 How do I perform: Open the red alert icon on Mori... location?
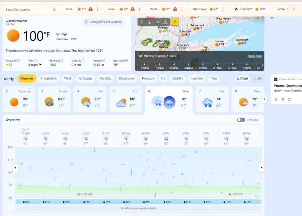(175, 9)
